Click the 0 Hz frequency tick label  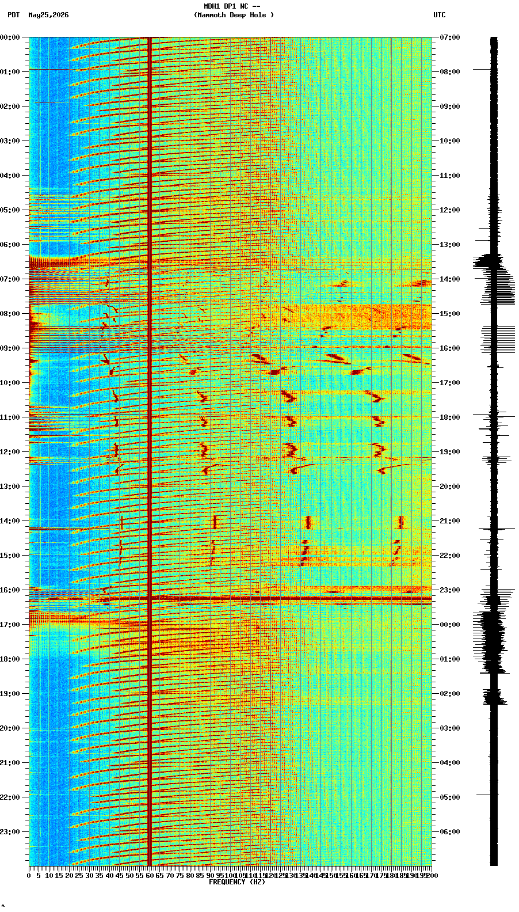(29, 875)
